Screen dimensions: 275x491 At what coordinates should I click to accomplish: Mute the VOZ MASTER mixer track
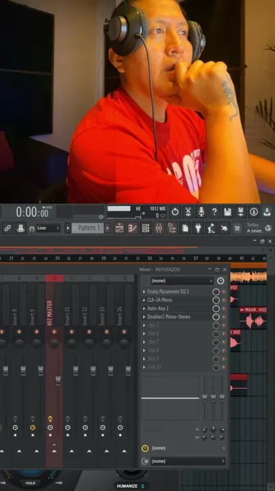(54, 331)
